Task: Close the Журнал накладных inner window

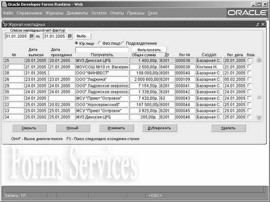Action: (x=263, y=24)
